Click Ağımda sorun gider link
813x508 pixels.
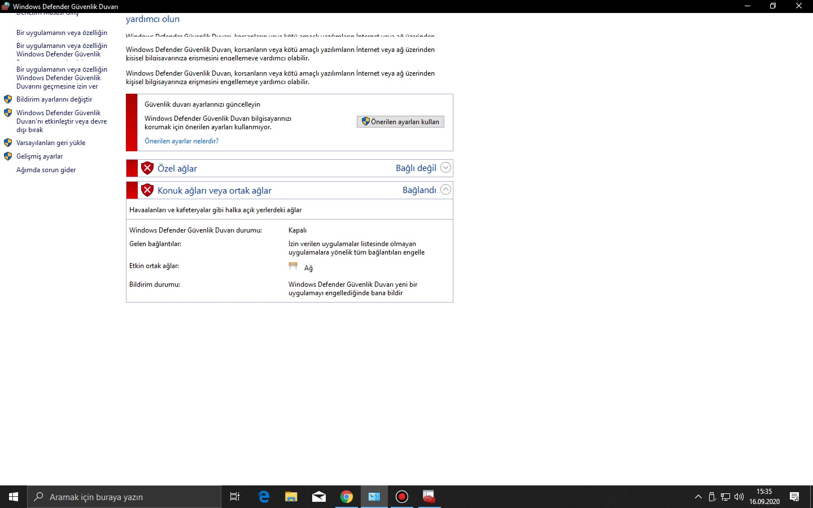[46, 170]
